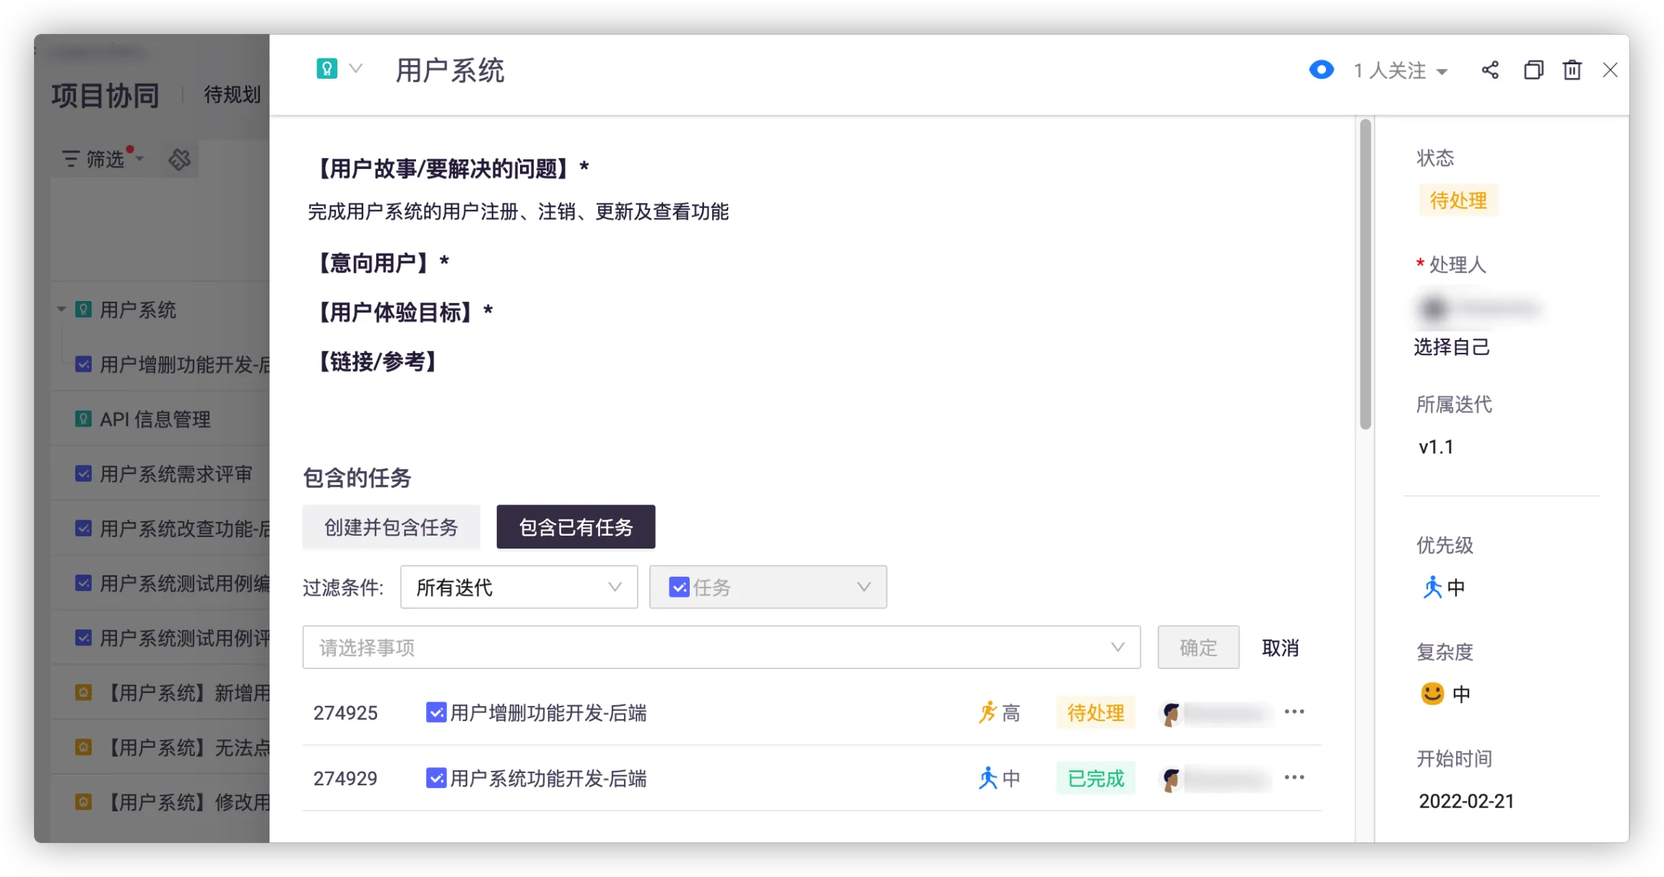Click the copy/duplicate item icon

(1533, 70)
